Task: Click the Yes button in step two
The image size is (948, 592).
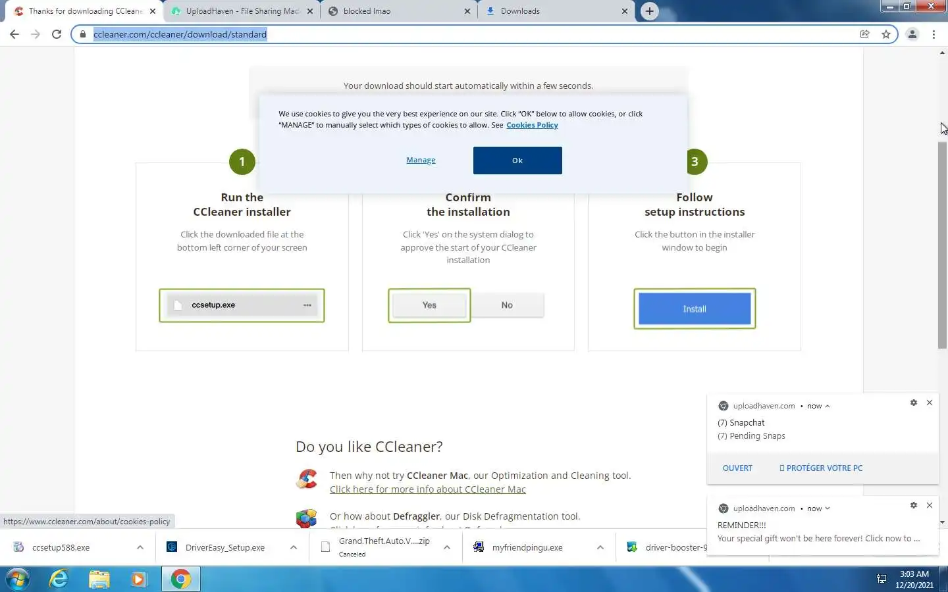Action: pos(429,305)
